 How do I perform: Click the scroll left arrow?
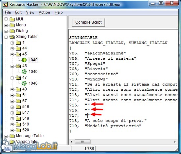tap(71, 142)
